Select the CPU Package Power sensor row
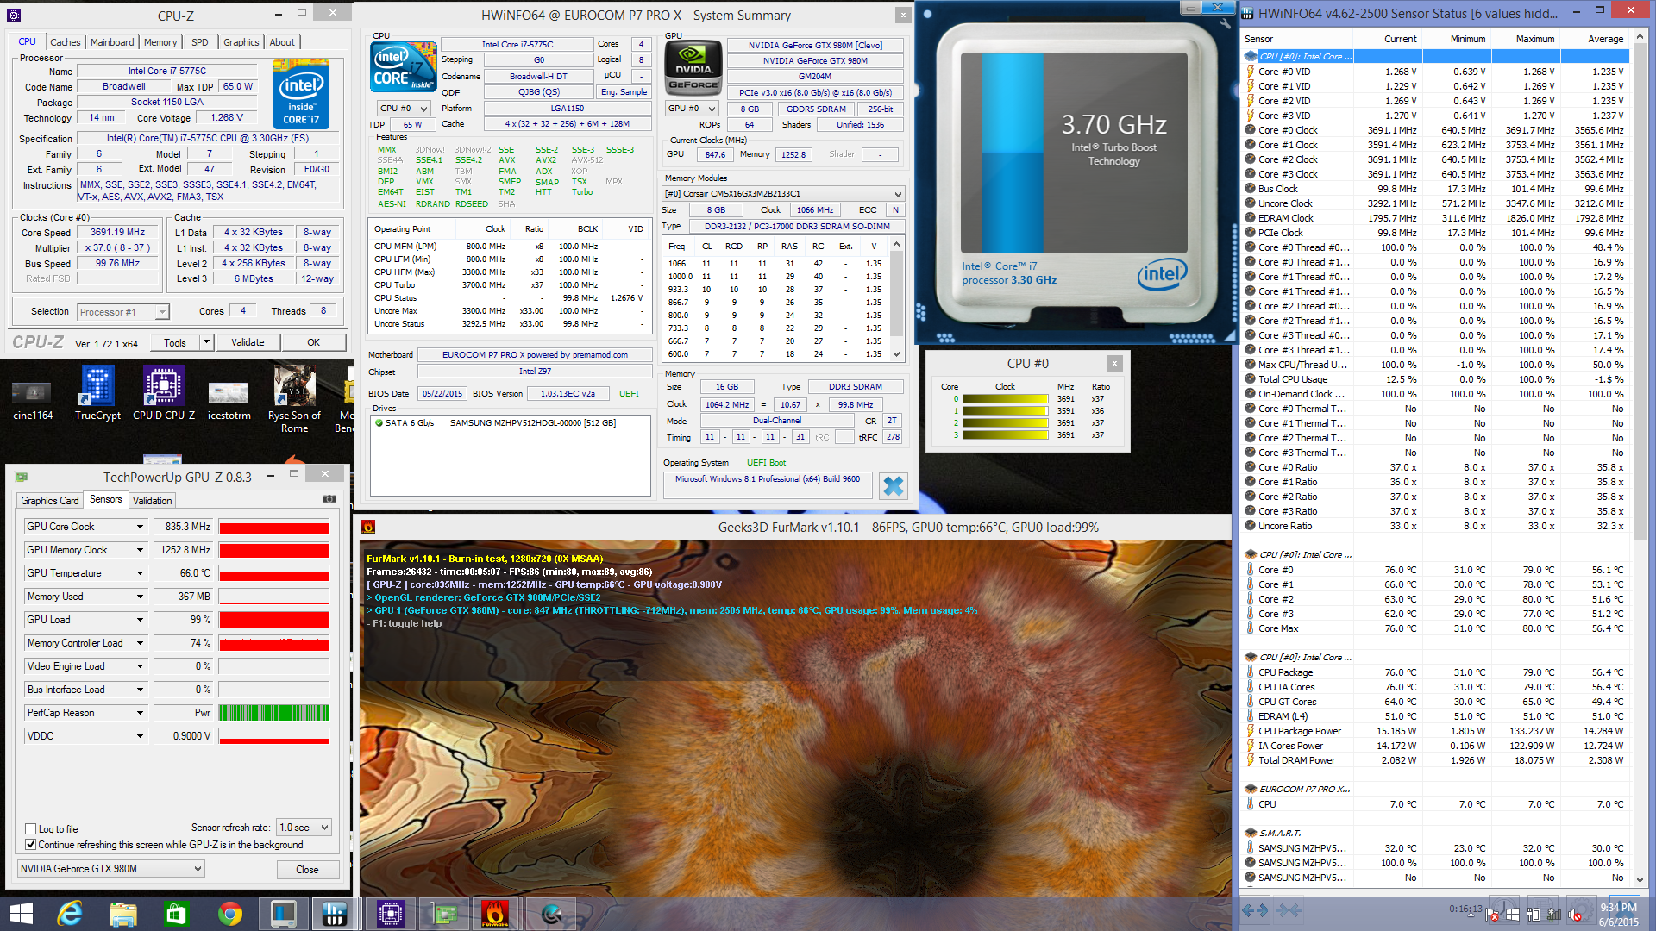Viewport: 1656px width, 931px height. [1435, 731]
